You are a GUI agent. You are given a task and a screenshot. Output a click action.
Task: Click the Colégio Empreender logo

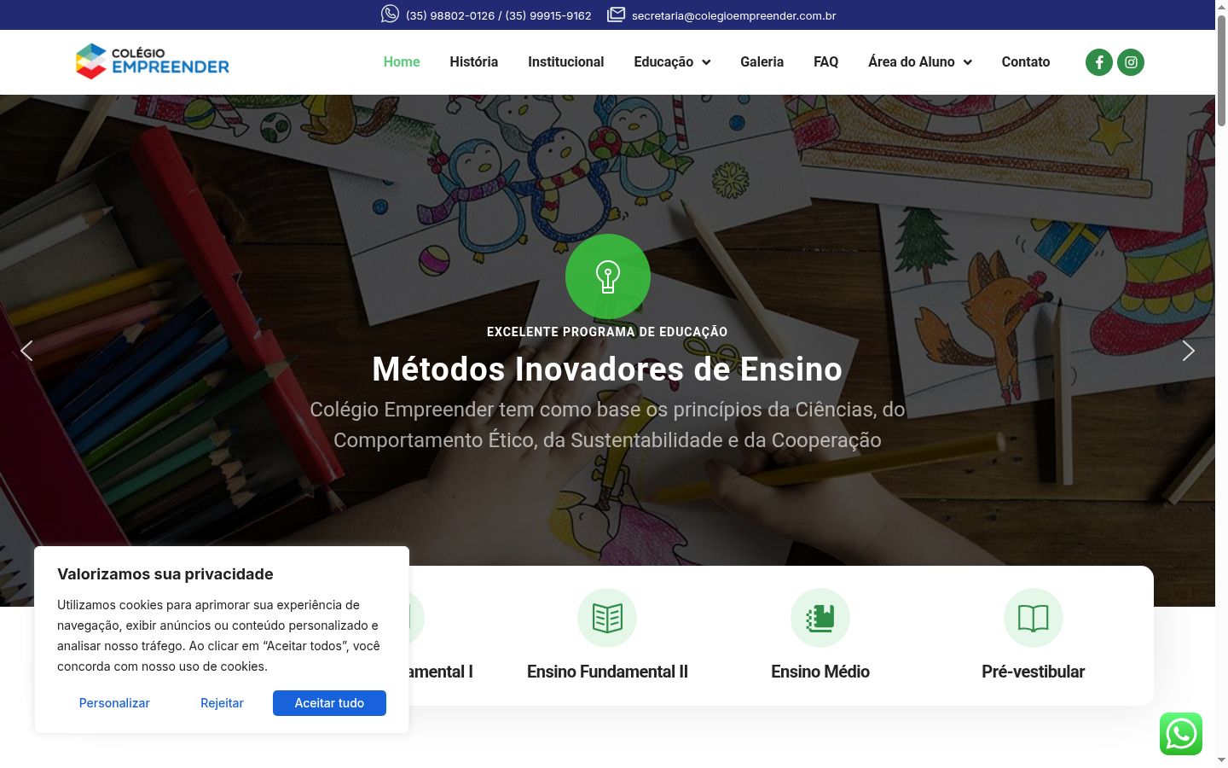(153, 61)
